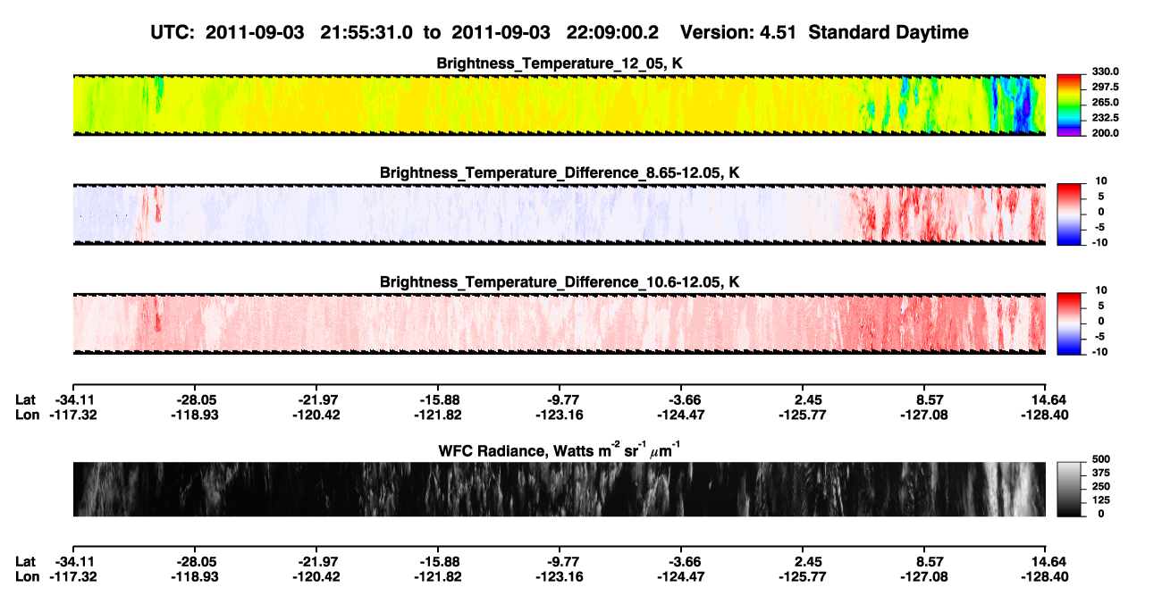Image resolution: width=1162 pixels, height=596 pixels.
Task: Click 'Version: 4.51' in the header
Action: click(737, 32)
